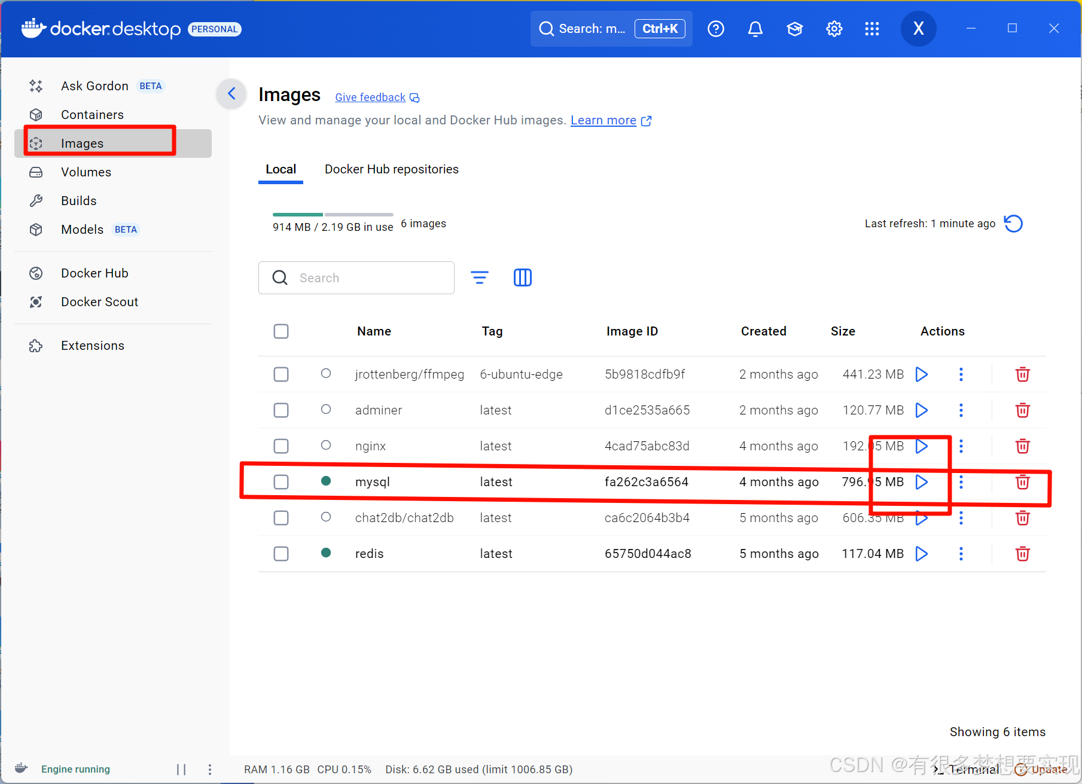The image size is (1082, 784).
Task: Open Settings gear icon
Action: click(x=834, y=29)
